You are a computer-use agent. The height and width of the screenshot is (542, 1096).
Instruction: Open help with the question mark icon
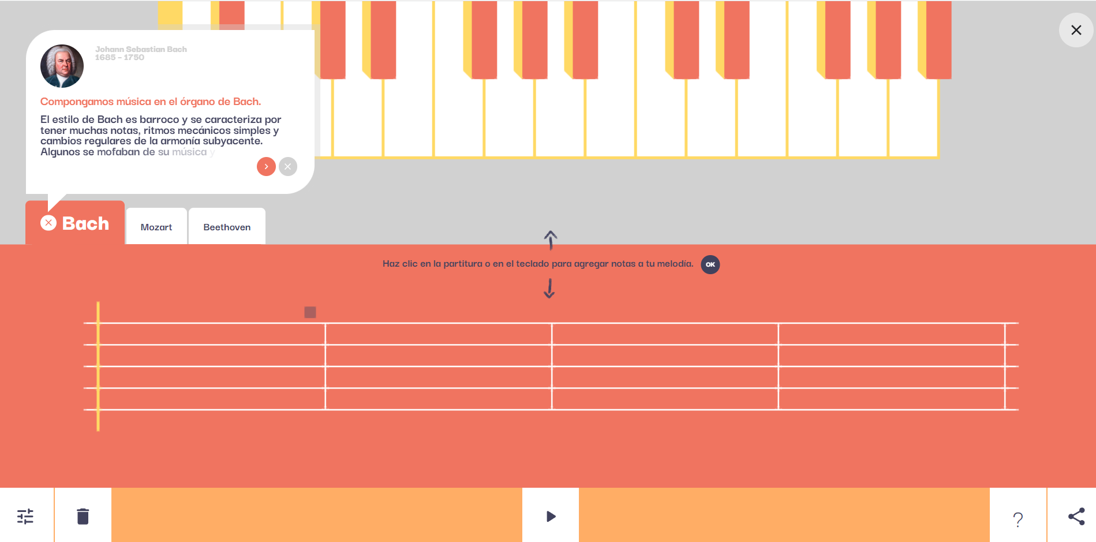point(1018,519)
